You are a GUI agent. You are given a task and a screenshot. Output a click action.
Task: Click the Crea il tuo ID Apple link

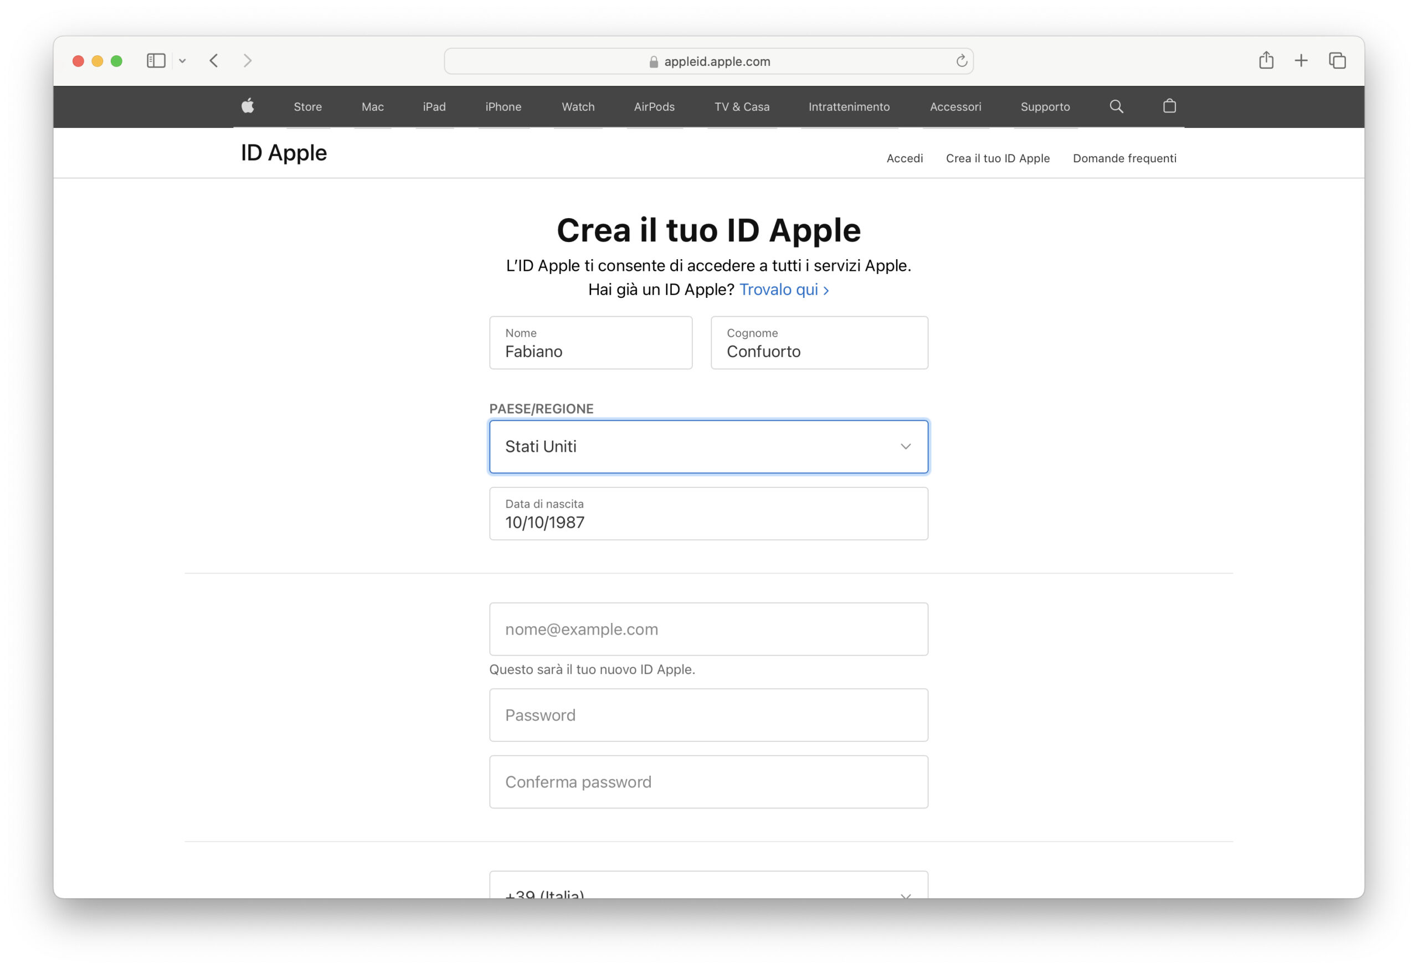998,158
